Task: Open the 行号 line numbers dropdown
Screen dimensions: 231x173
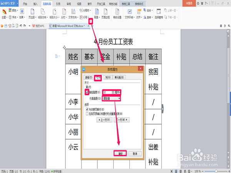Action: [84, 17]
